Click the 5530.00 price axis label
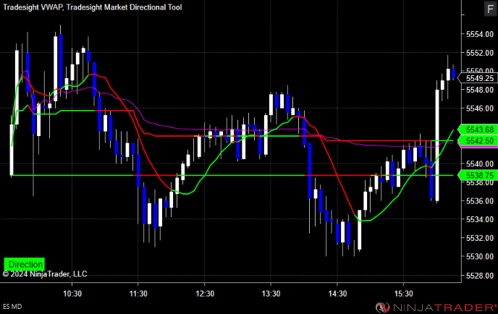Screen dimensions: 498x314 point(480,257)
